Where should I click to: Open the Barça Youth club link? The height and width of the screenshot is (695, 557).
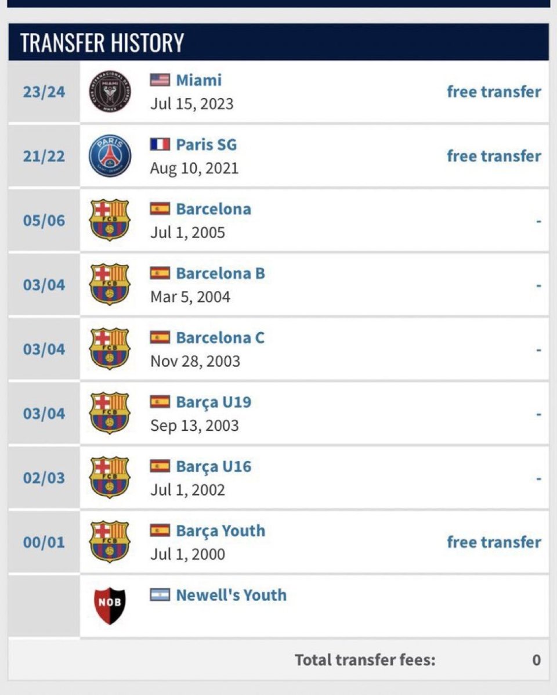pyautogui.click(x=220, y=531)
